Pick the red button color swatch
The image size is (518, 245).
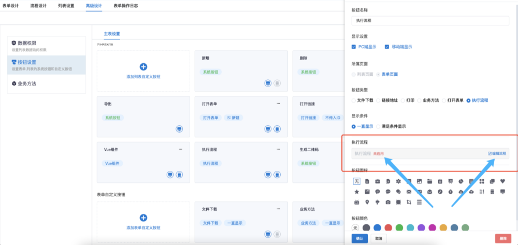pyautogui.click(x=388, y=227)
